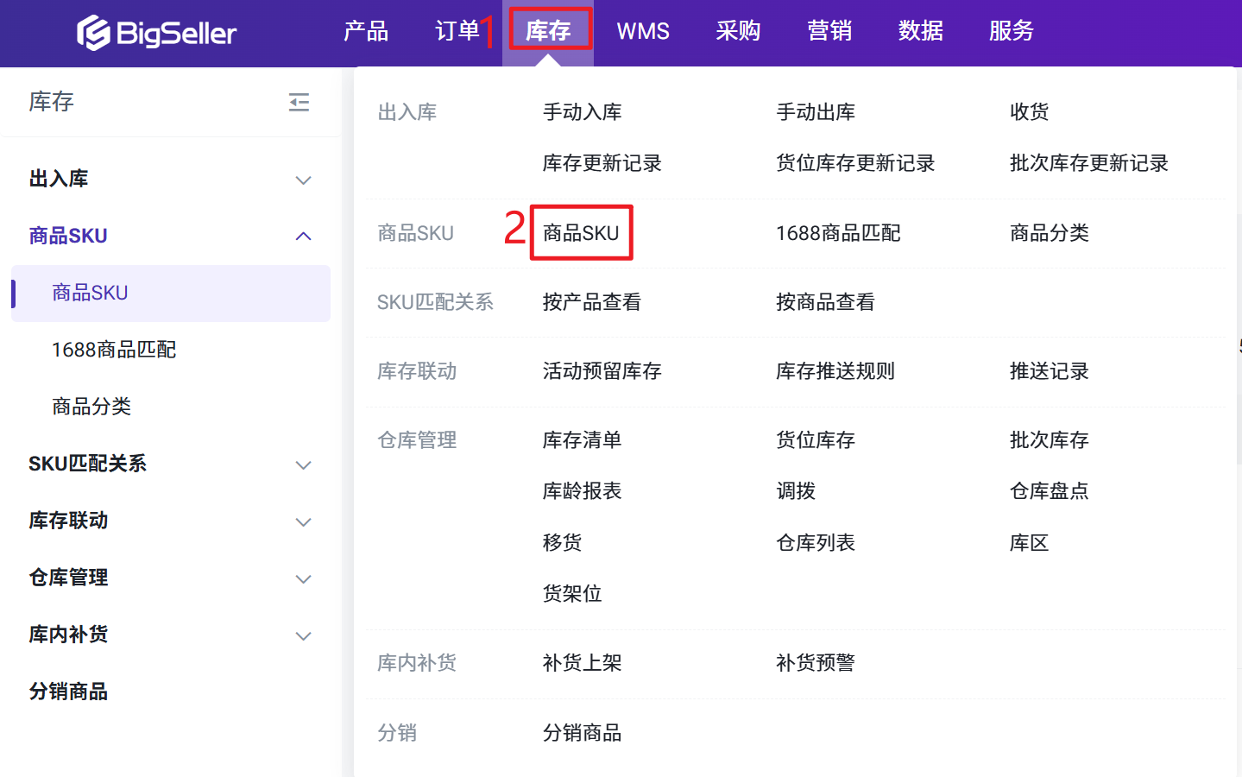Screen dimensions: 1242x777
Task: Go to 1688商品匹配 in the sidebar
Action: [x=114, y=350]
